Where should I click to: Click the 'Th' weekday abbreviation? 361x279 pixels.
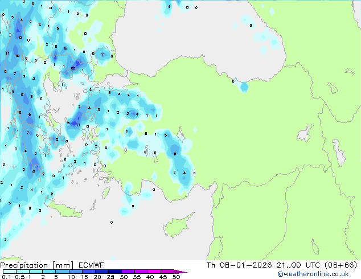point(211,265)
